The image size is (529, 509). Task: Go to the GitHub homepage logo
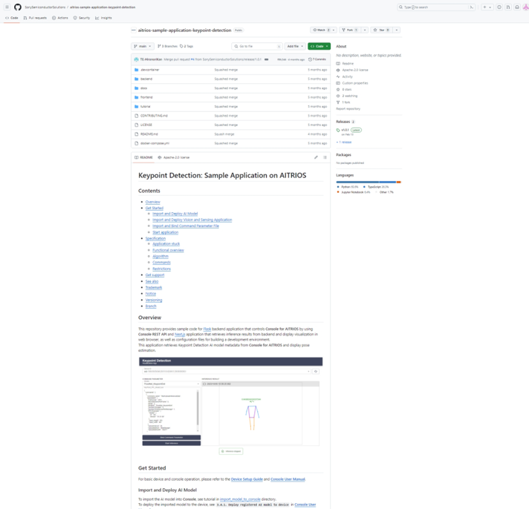[18, 7]
